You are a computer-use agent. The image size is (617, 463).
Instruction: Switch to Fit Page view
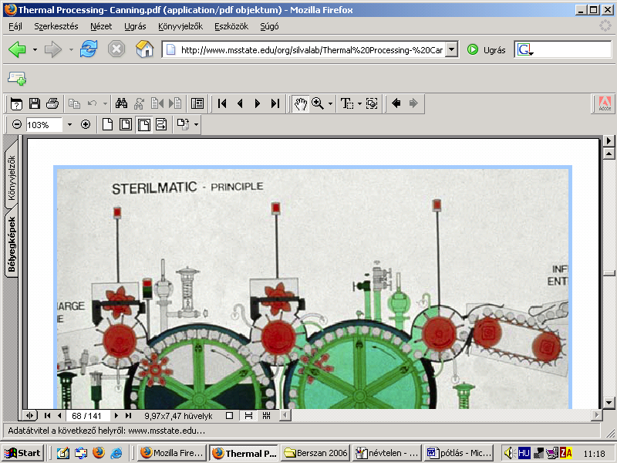(126, 124)
